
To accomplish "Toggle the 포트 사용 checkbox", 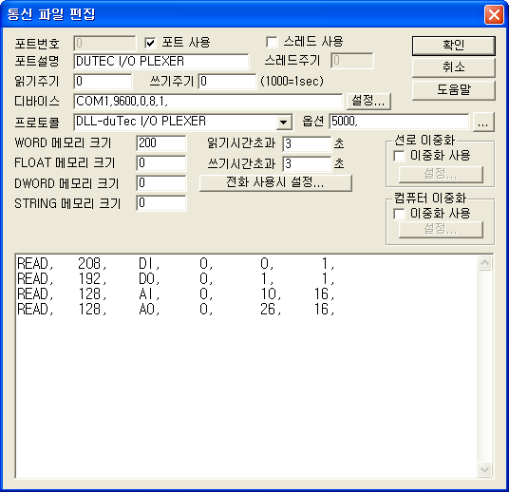I will (x=150, y=43).
